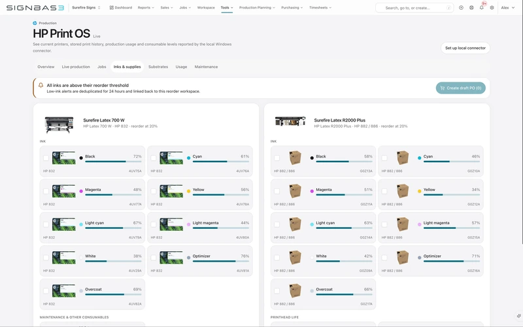The height and width of the screenshot is (327, 523).
Task: Check the R2000 Yellow ink checkbox
Action: (384, 191)
